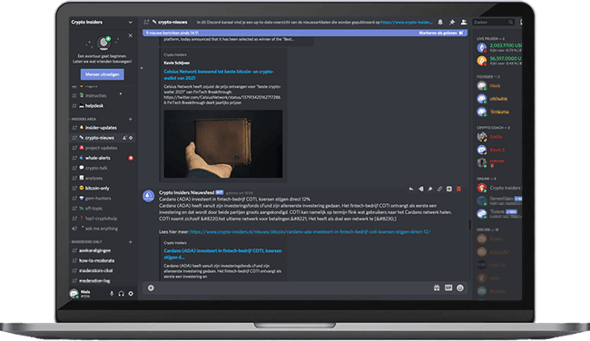Toggle microphone mute
This screenshot has width=590, height=341.
click(x=112, y=294)
